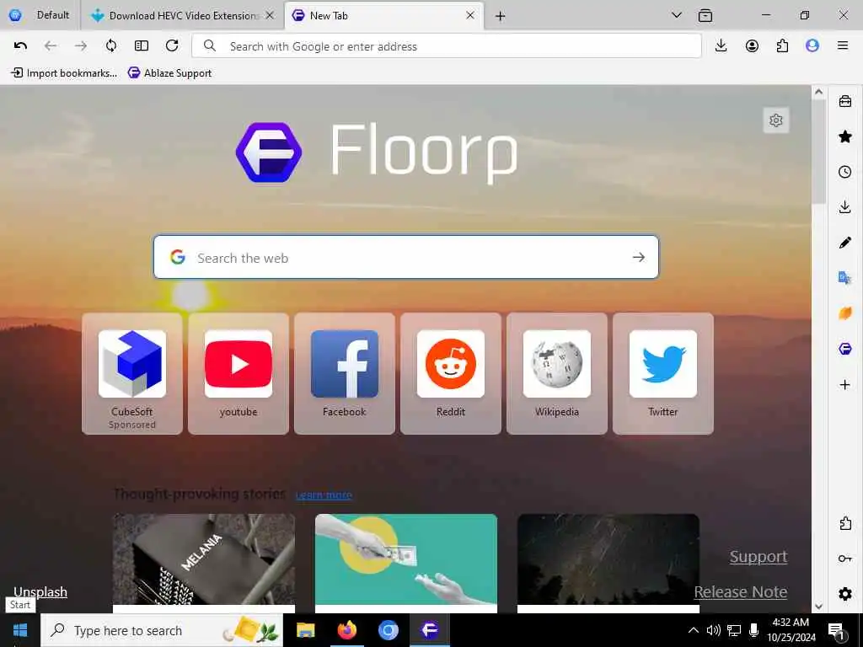Expand the list all tabs chevron
This screenshot has height=647, width=863.
click(677, 15)
